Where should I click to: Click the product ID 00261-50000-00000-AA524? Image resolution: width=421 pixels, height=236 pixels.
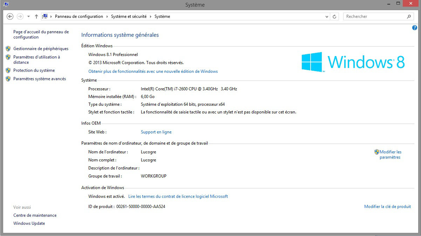[141, 207]
